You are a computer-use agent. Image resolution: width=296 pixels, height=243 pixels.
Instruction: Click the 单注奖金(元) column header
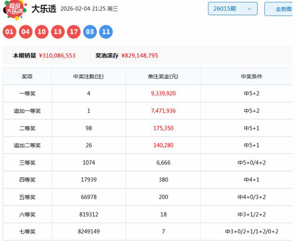coord(163,76)
